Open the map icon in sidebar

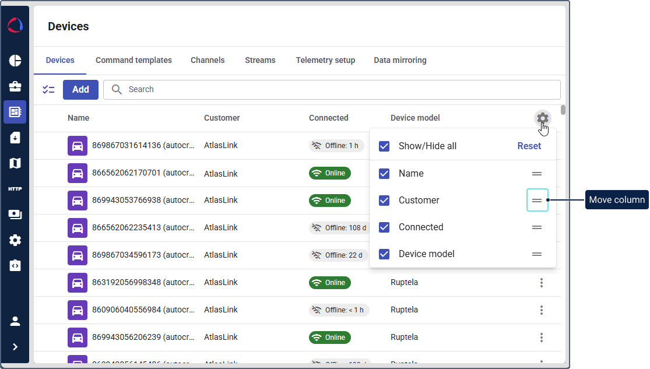point(15,163)
